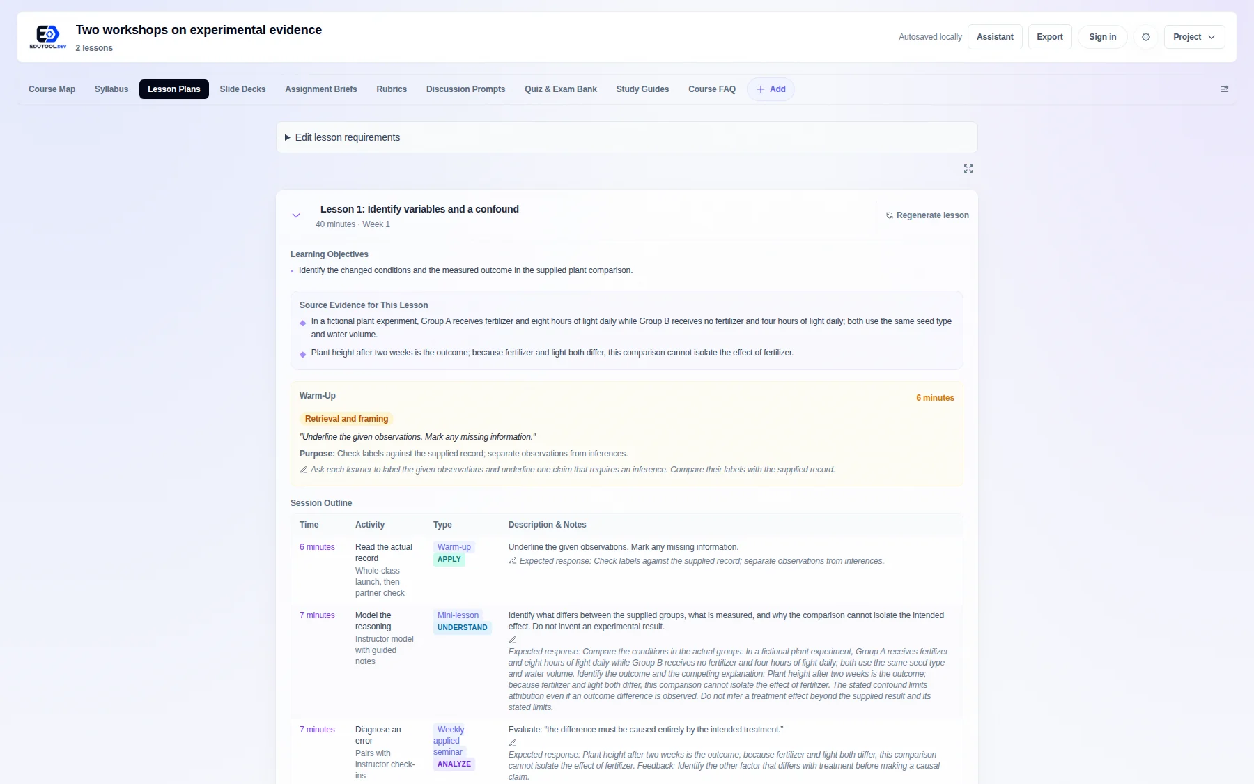1254x784 pixels.
Task: Click the ANALYZE badge
Action: click(454, 764)
